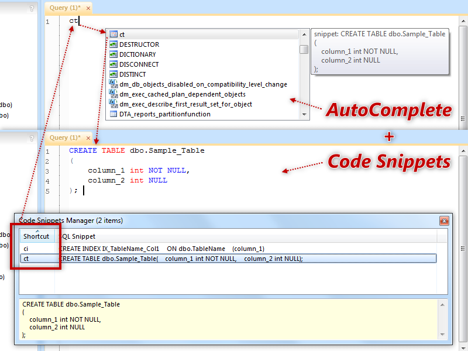Select the ci shortcut cell
468x351 pixels.
coord(37,249)
